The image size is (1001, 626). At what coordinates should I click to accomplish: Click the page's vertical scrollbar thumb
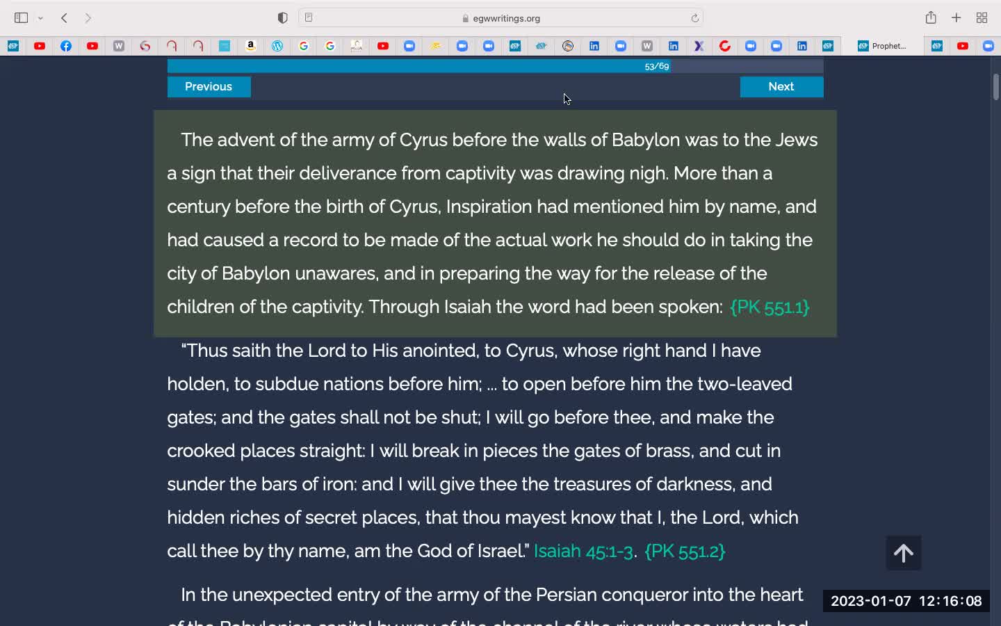point(995,86)
